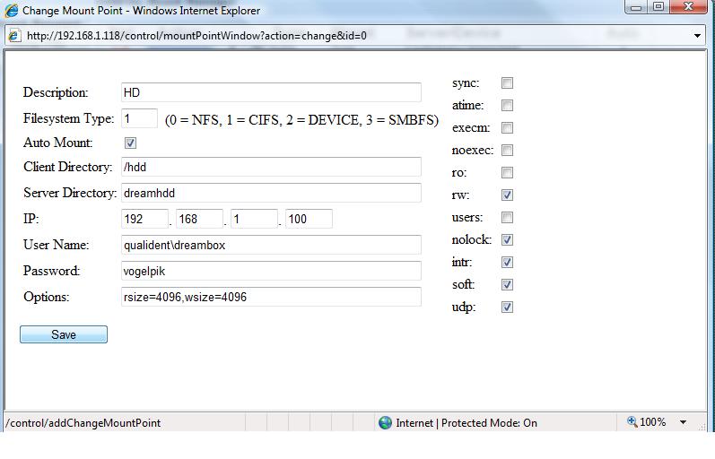Toggle the Auto Mount checkbox
715x459 pixels.
point(130,143)
